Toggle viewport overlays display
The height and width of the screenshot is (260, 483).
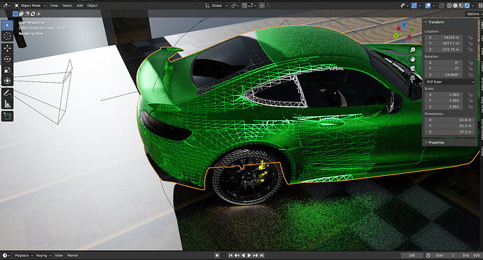pyautogui.click(x=428, y=6)
